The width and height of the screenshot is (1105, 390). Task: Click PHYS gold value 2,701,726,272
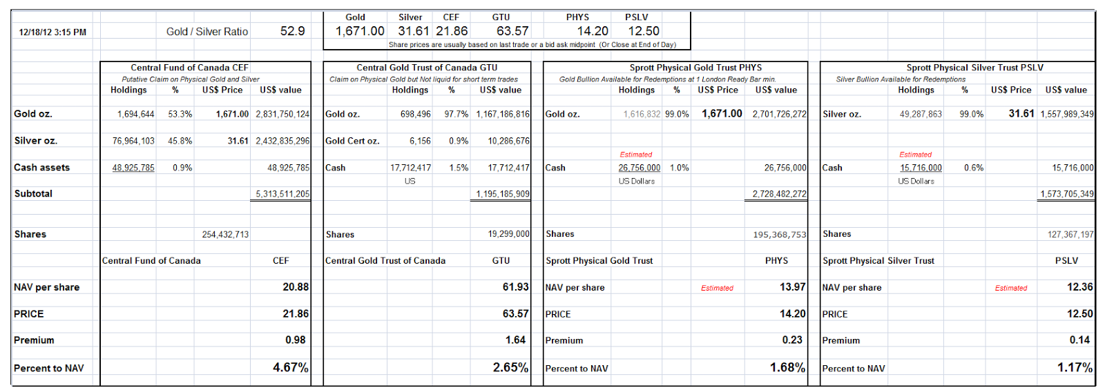(x=780, y=114)
